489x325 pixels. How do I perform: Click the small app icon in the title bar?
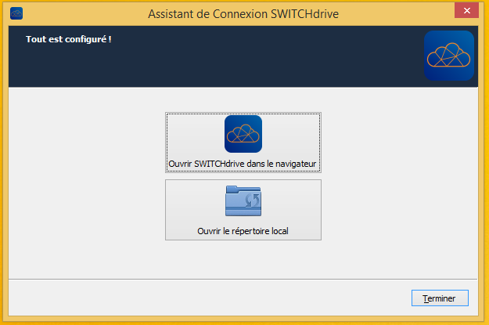[x=16, y=13]
